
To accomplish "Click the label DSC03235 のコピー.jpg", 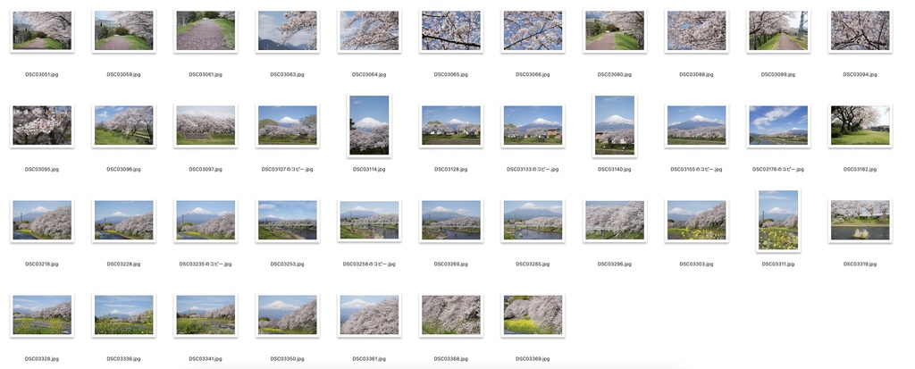I will pyautogui.click(x=206, y=264).
